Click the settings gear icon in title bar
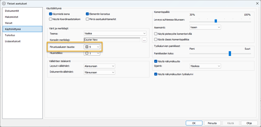261x127 pixels. pos(4,4)
